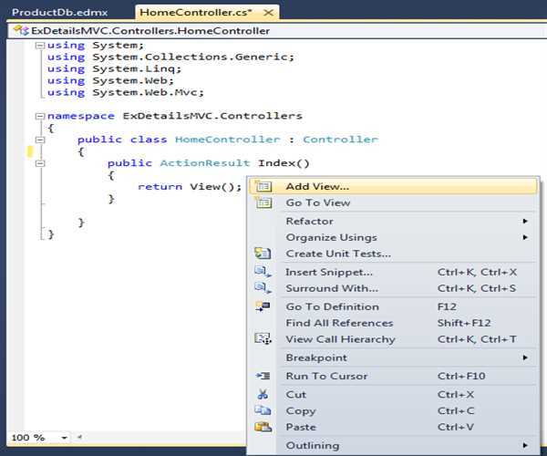Collapse the namespace ExDetailsMVC.Controllers block
The image size is (547, 456).
tap(39, 117)
